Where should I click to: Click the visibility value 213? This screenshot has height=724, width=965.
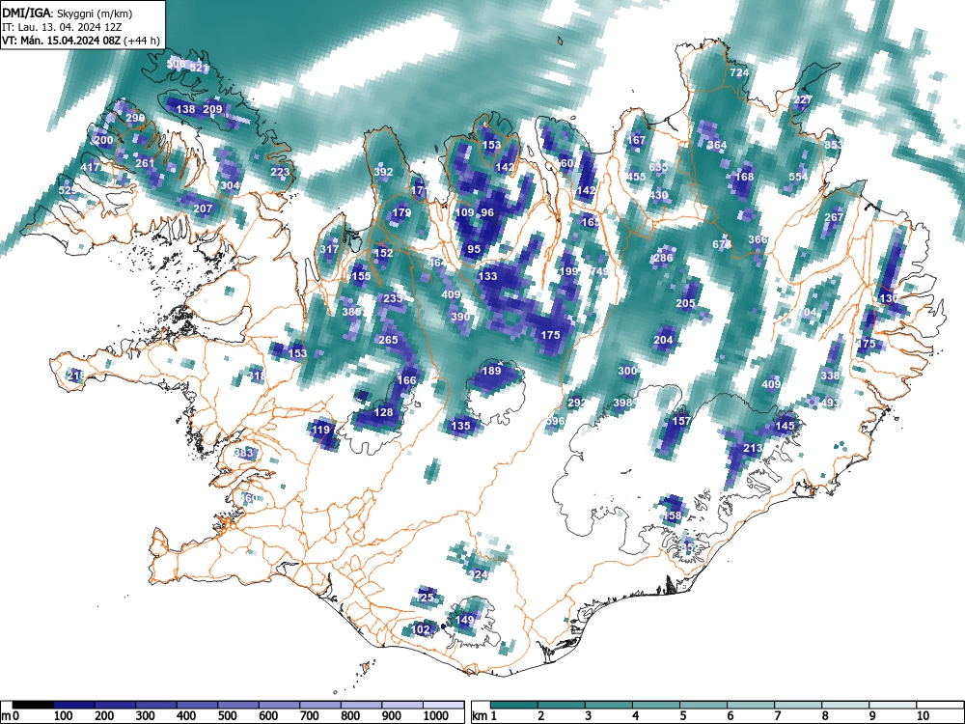[754, 448]
